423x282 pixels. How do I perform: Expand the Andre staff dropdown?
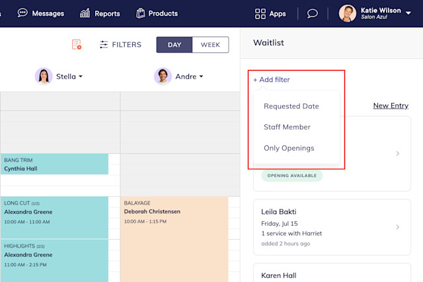click(201, 77)
